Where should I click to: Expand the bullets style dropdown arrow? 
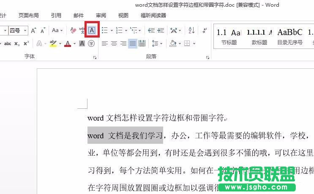click(x=112, y=30)
